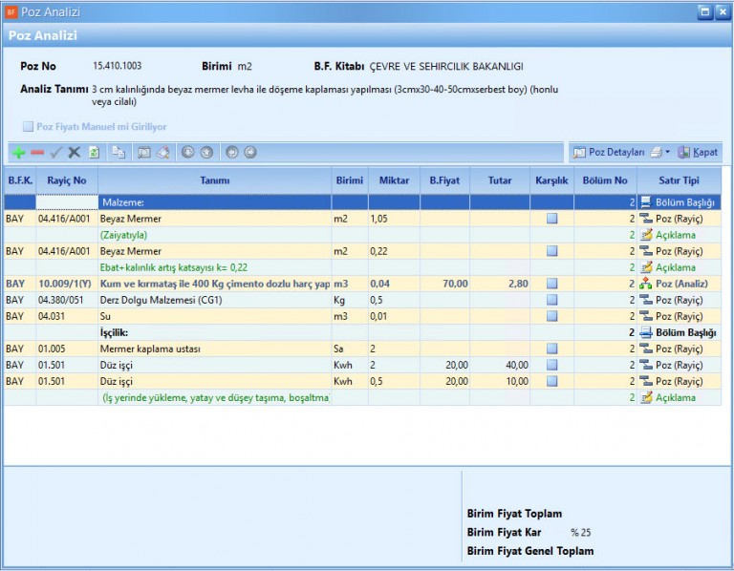The image size is (734, 571).
Task: Toggle Karşılık checkbox for Derz Dolgu Malzemesi row
Action: point(551,300)
